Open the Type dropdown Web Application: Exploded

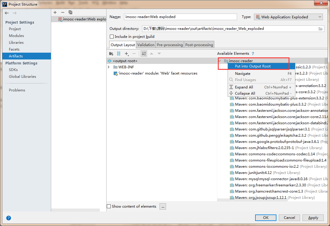pyautogui.click(x=289, y=17)
